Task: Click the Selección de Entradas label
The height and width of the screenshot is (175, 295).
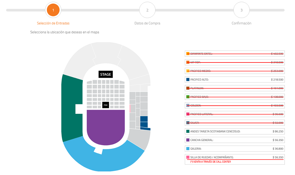Action: click(x=53, y=23)
